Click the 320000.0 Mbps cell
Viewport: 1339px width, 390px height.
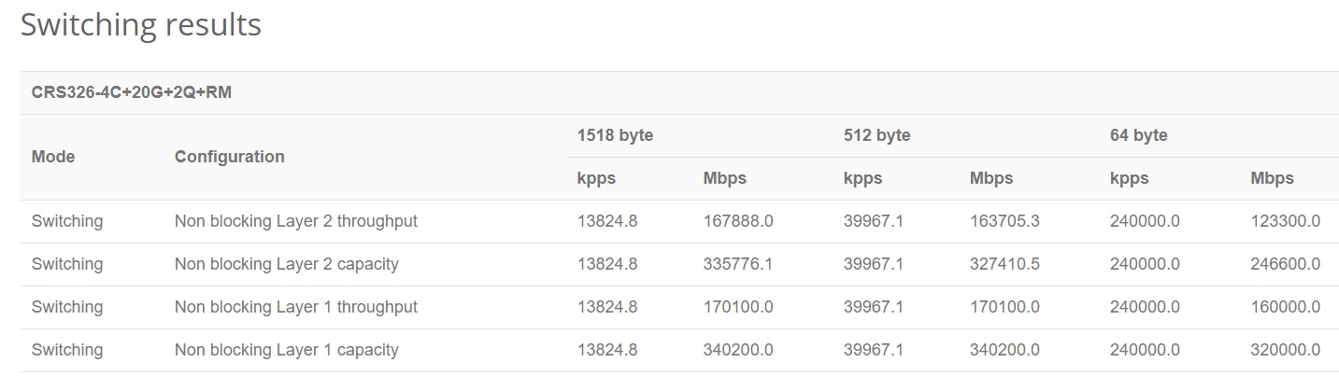(1286, 351)
